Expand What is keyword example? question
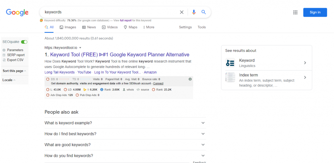The width and height of the screenshot is (334, 163). (125, 123)
